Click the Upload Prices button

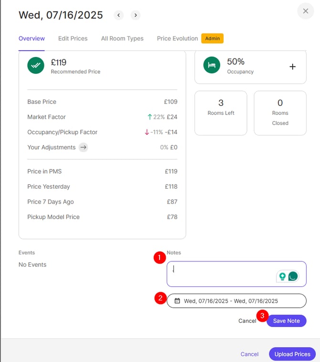[x=292, y=354]
